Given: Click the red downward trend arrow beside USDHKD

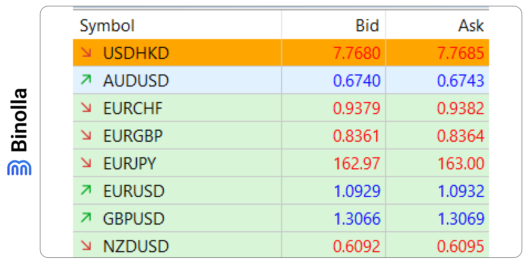Looking at the screenshot, I should pos(87,53).
